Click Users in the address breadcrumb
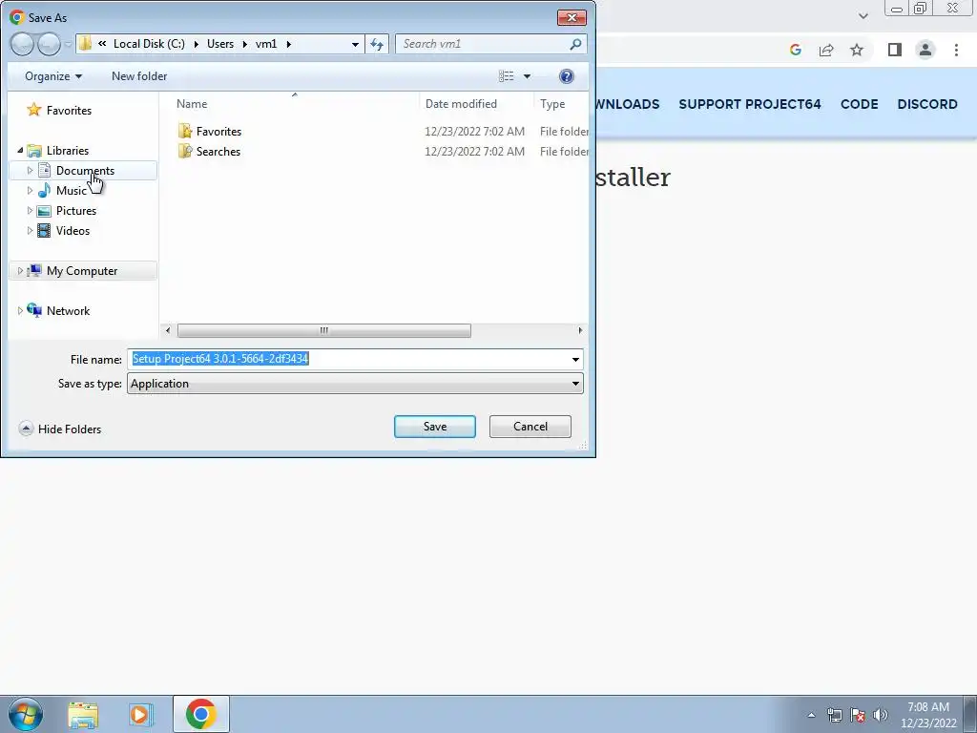Screen dimensions: 977x733 click(x=220, y=44)
